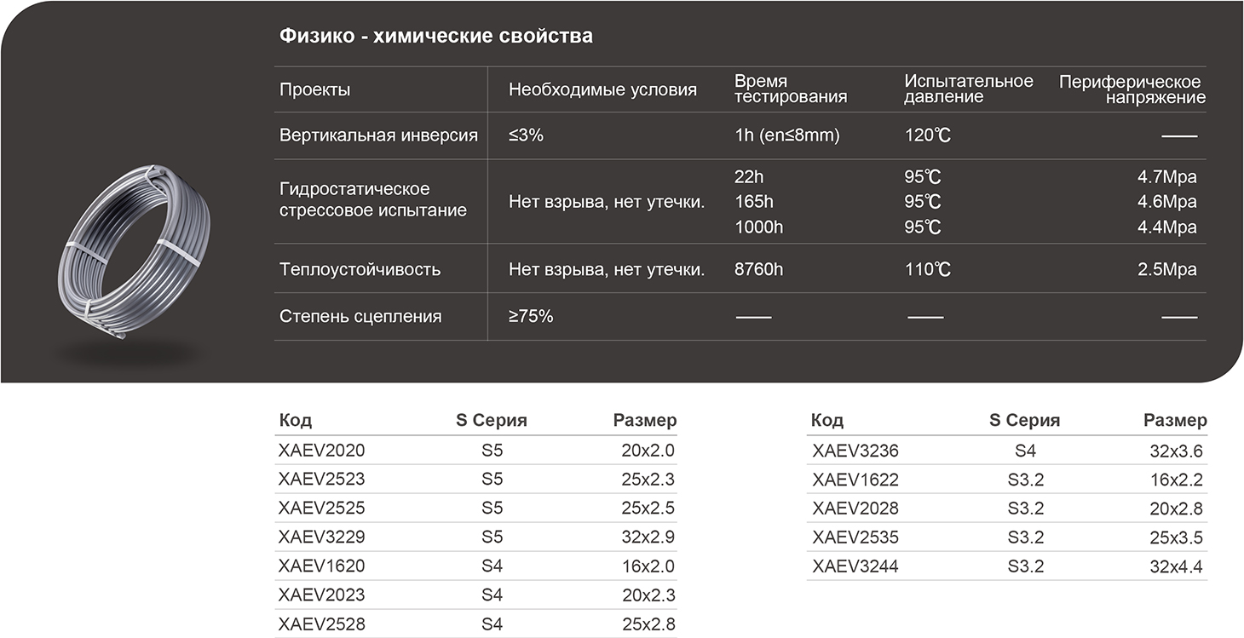Select the 4.7Mpa stress value
The height and width of the screenshot is (638, 1244).
click(x=1166, y=178)
